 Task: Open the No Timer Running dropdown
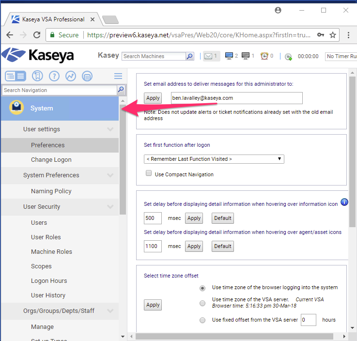tap(341, 56)
